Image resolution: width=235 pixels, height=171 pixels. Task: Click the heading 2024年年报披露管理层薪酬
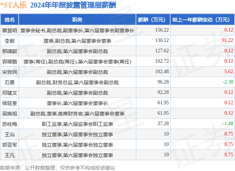[x=73, y=5]
